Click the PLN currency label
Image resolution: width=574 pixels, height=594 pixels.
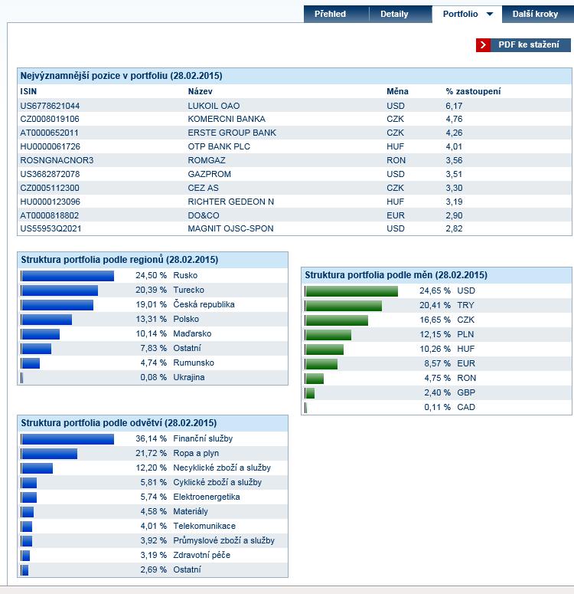465,334
